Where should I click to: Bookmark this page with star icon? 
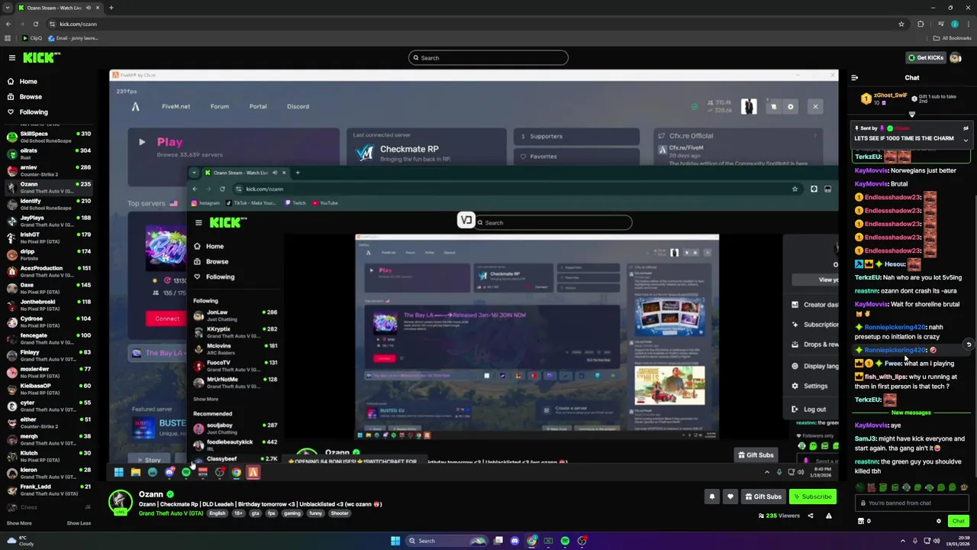coord(901,24)
